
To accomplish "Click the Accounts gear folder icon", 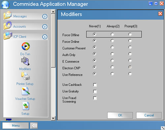I will click(8, 25).
